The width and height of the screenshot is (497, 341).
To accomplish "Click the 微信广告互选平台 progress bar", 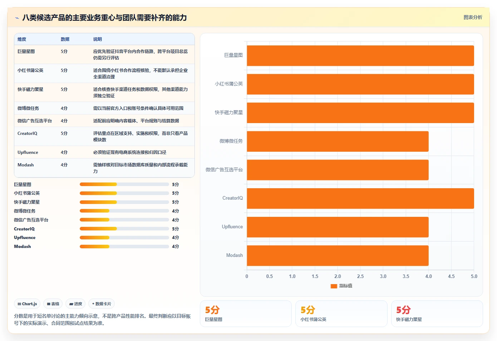I will [124, 220].
